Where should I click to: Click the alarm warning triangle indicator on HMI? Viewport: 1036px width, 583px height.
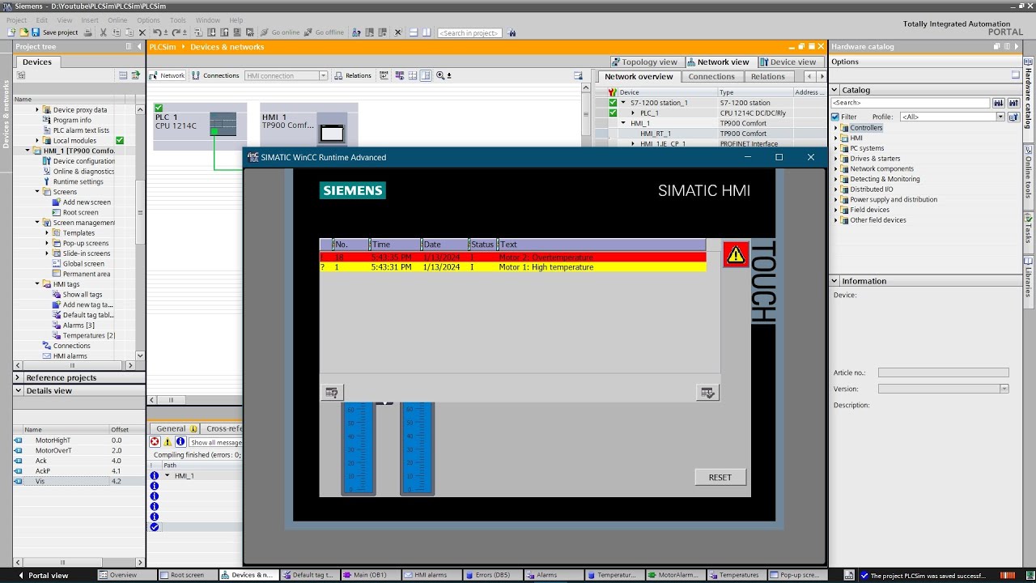[x=736, y=254]
